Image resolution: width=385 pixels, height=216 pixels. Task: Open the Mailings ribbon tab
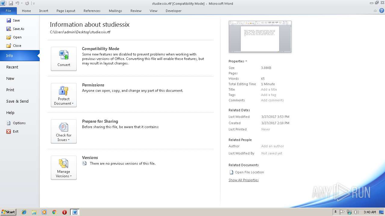(115, 11)
